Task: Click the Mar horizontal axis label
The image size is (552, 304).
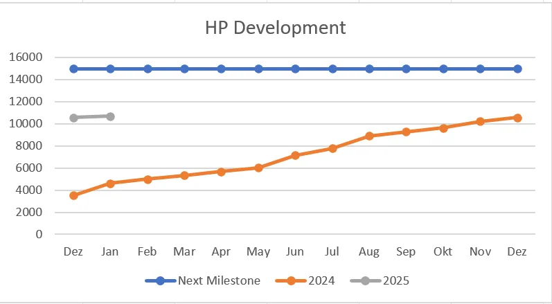Action: coord(184,251)
